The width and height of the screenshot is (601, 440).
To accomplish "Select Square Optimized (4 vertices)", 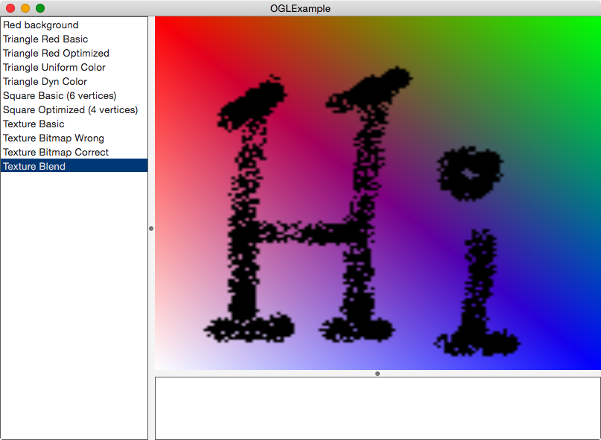I will click(71, 109).
